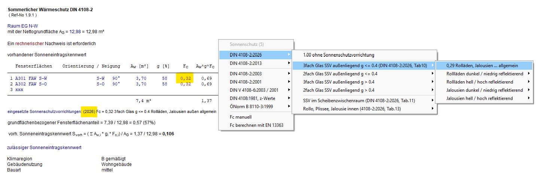Click highlighted (2026) marker
Screen dimensions: 539x173
click(x=88, y=111)
